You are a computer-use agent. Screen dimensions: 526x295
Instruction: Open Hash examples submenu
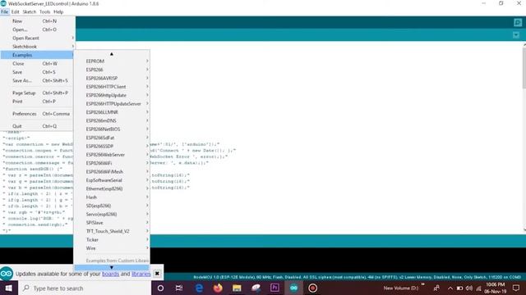112,197
